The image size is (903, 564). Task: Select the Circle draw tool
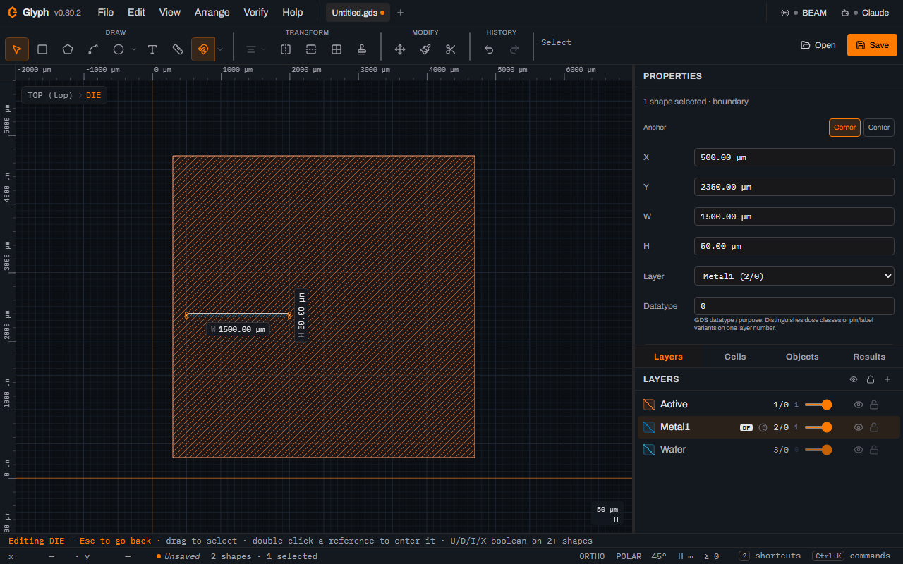[119, 49]
